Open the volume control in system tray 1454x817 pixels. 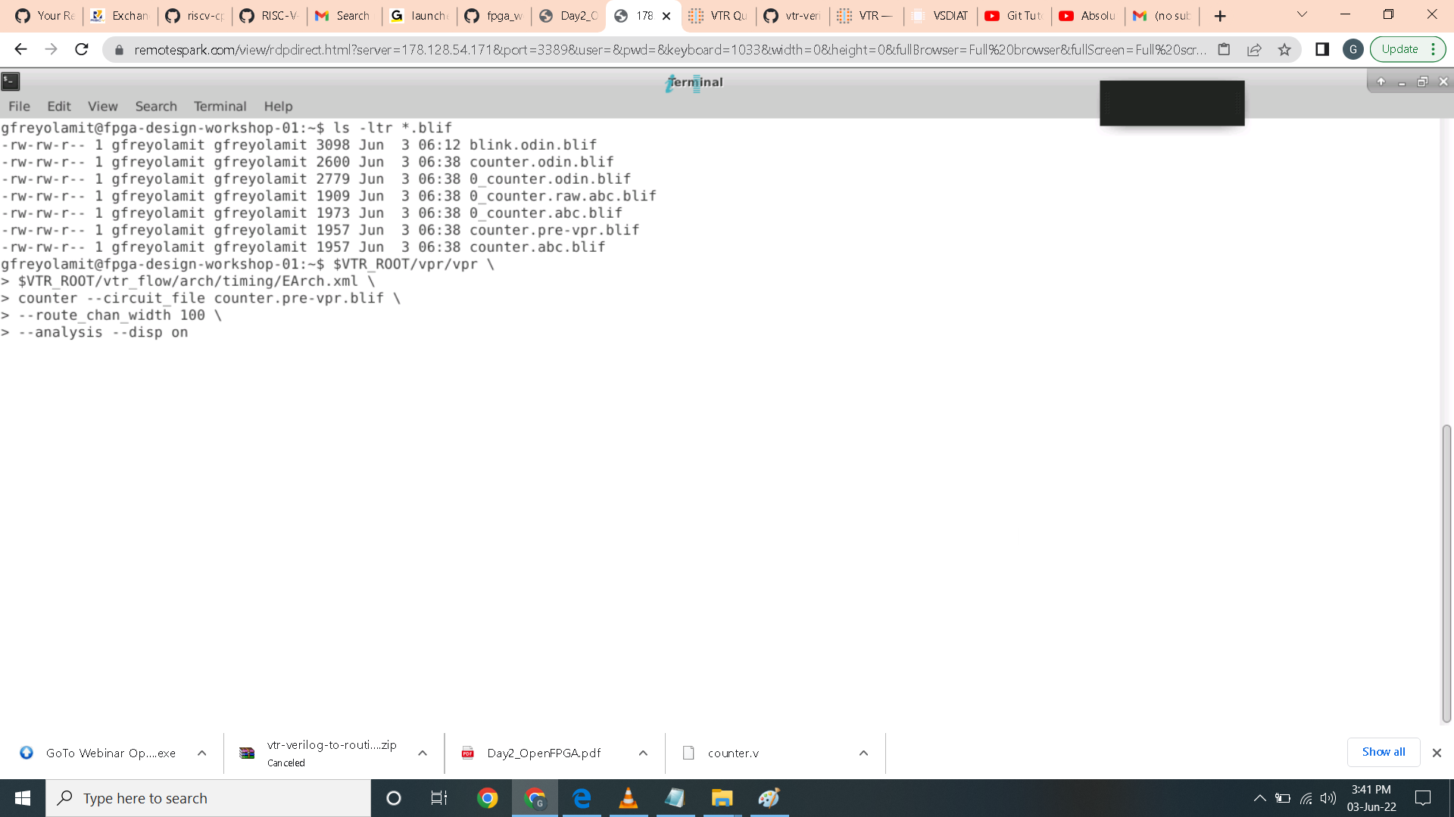pyautogui.click(x=1328, y=798)
